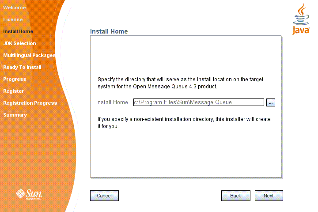Click the browse (...) button for Install Home
The width and height of the screenshot is (318, 212).
coord(271,102)
